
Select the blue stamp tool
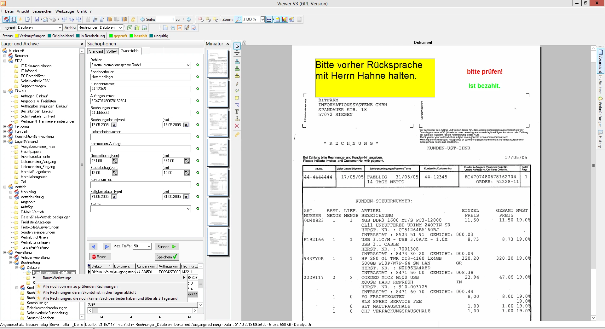pos(237,61)
